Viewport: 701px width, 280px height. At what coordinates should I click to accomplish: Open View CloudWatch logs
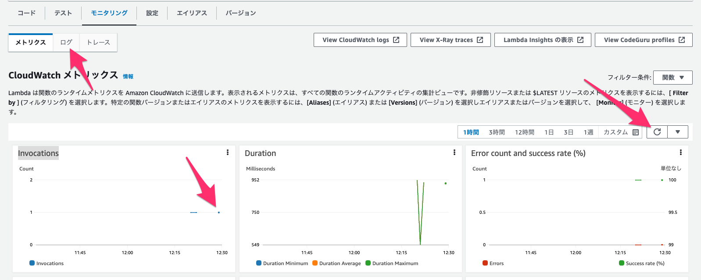click(x=361, y=40)
